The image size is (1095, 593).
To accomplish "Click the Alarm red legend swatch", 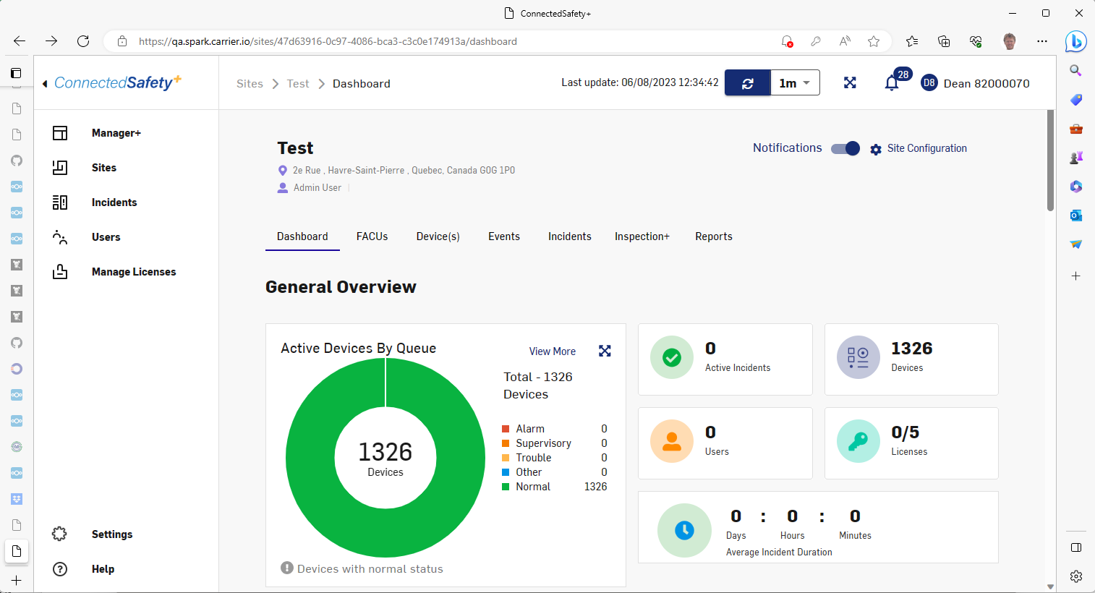I will [506, 429].
